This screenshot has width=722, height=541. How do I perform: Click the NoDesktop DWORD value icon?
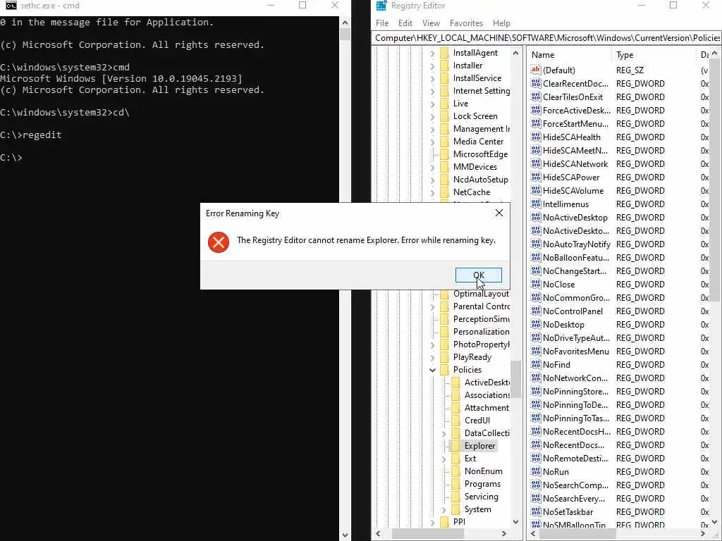point(536,324)
